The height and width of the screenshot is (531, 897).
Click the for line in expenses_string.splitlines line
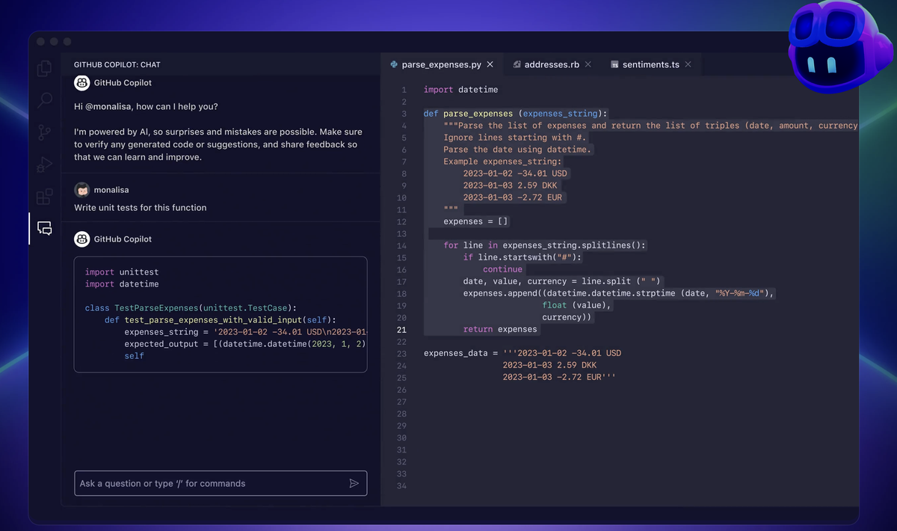545,245
